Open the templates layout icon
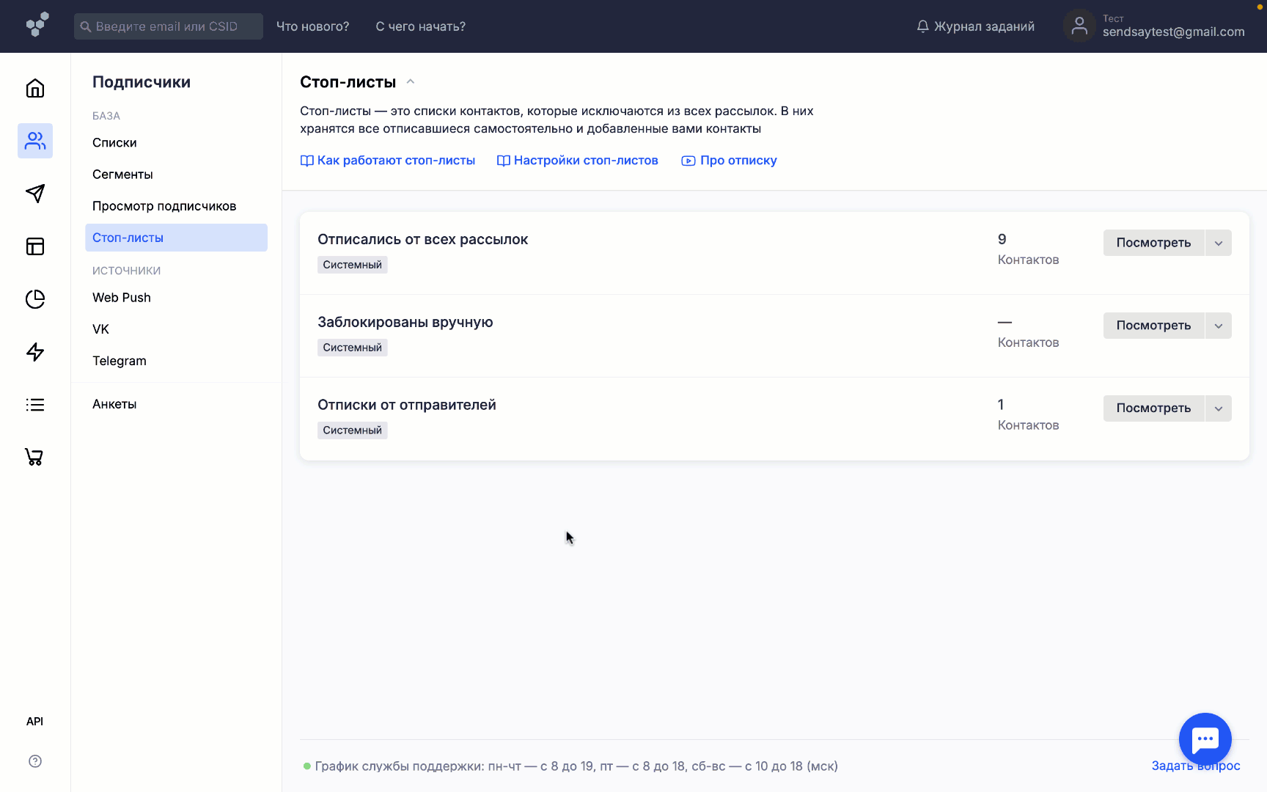Image resolution: width=1267 pixels, height=792 pixels. (x=35, y=246)
